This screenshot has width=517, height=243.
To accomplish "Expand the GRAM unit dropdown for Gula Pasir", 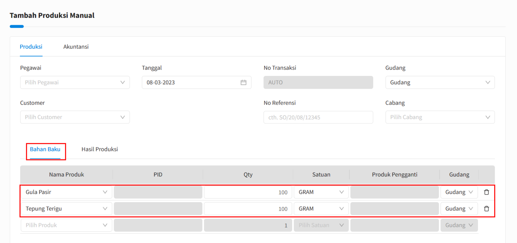I will pos(321,192).
